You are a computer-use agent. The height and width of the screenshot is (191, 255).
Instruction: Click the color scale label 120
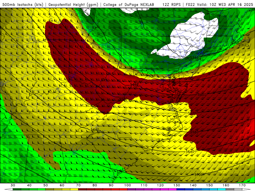tap(160, 185)
